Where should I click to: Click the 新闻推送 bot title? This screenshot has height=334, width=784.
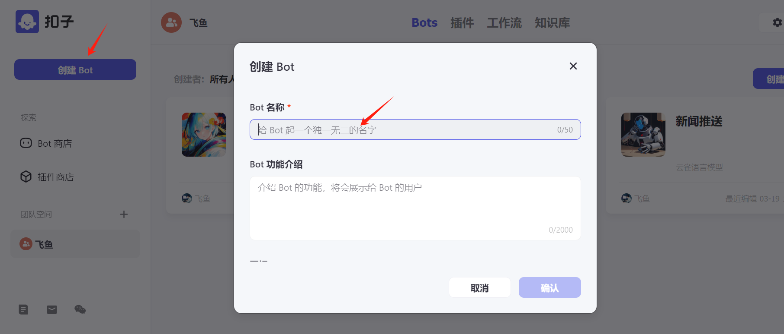click(x=699, y=121)
